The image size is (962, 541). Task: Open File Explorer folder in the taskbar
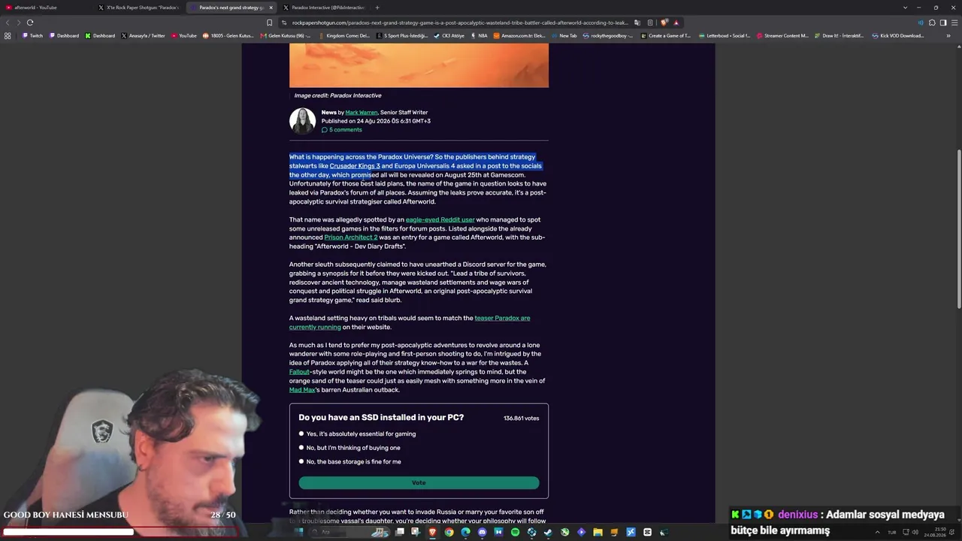[x=597, y=532]
